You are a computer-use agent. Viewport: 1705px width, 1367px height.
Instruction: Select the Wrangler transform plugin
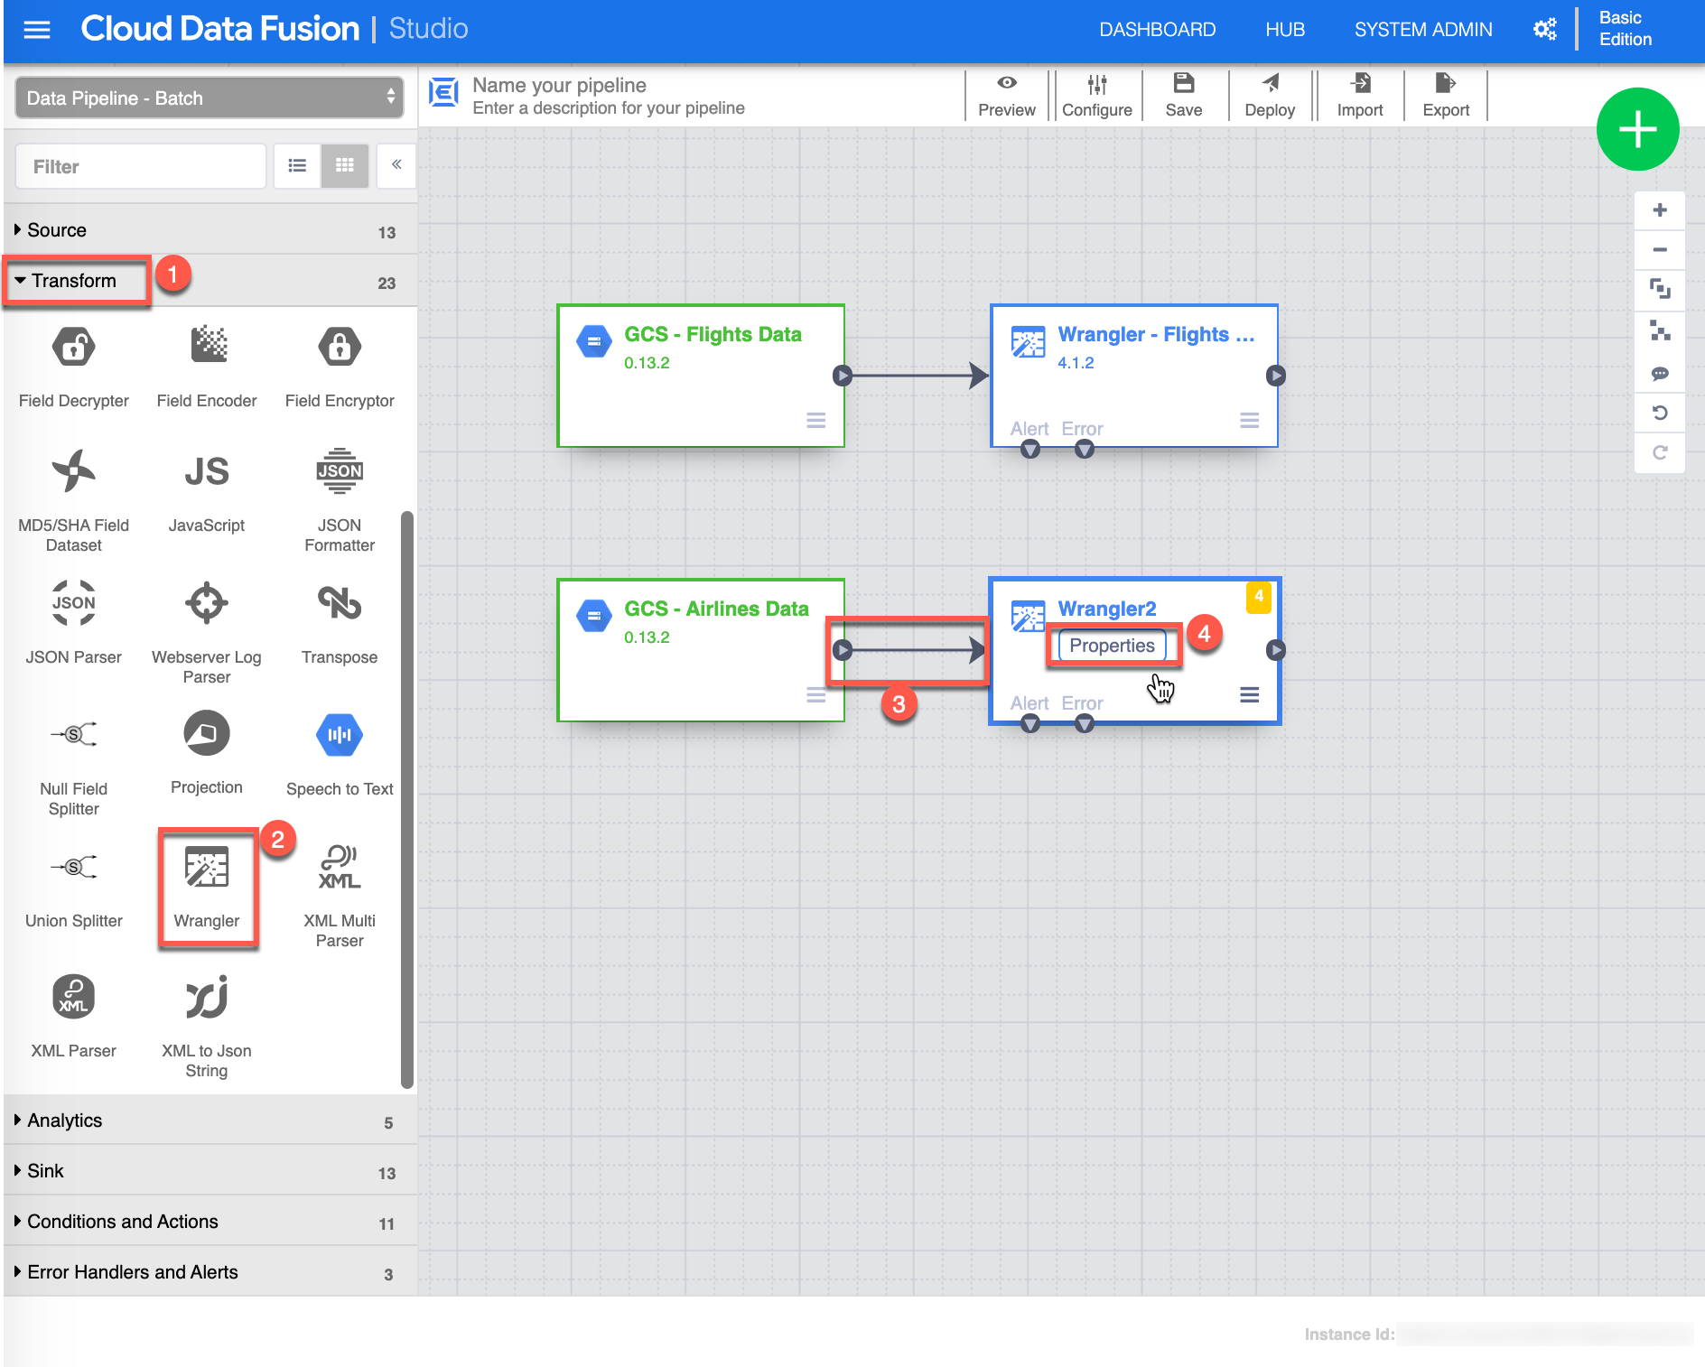pos(207,886)
